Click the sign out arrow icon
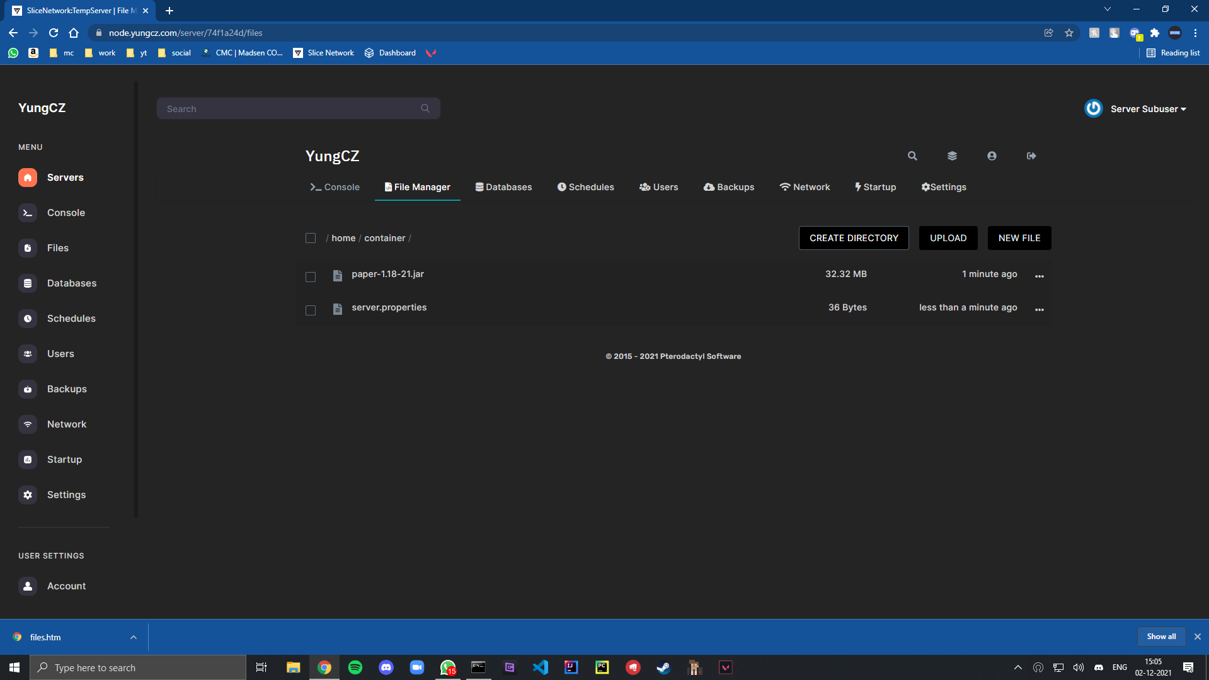The width and height of the screenshot is (1209, 680). pos(1031,156)
